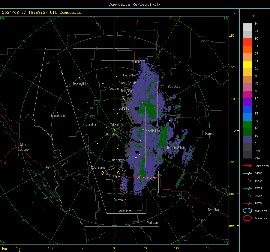Click the Vulcan town label
The width and height of the screenshot is (270, 252).
[152, 223]
